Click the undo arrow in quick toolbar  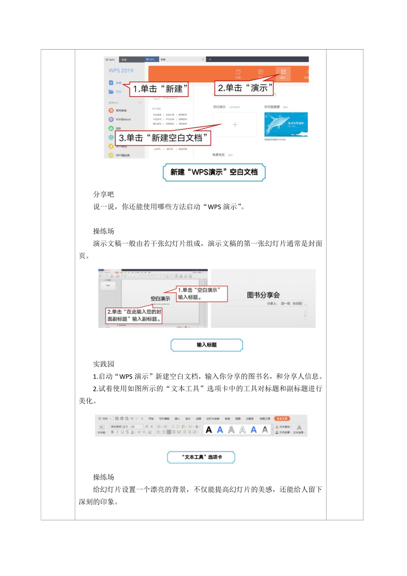pyautogui.click(x=132, y=419)
